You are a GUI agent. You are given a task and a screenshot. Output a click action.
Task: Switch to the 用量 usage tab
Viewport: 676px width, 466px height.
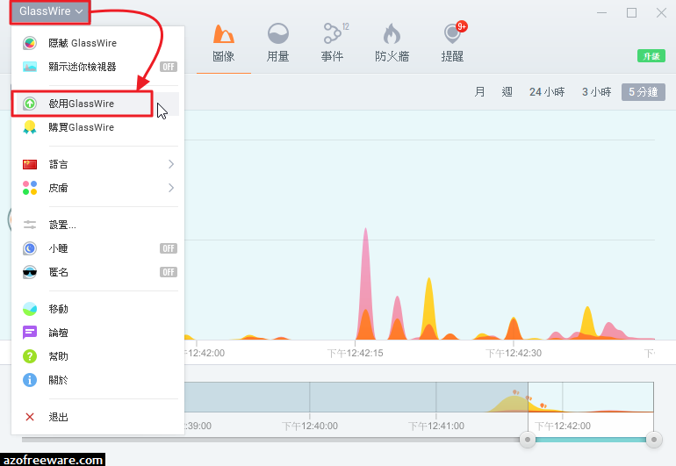278,43
